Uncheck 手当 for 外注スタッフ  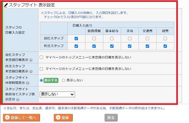click(x=130, y=46)
